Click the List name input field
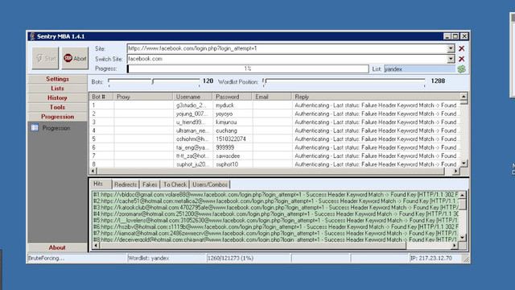This screenshot has width=515, height=290. (419, 69)
